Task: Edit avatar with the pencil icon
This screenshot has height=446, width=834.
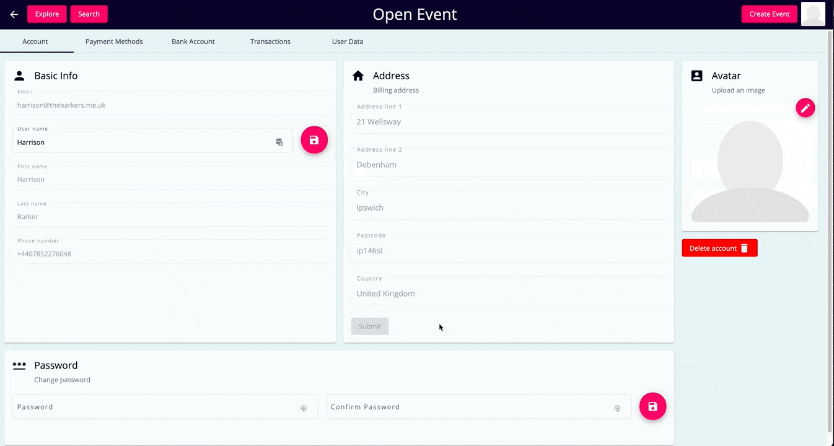Action: tap(805, 108)
